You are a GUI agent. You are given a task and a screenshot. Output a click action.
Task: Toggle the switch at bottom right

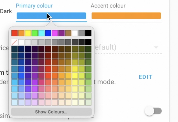pos(153,111)
